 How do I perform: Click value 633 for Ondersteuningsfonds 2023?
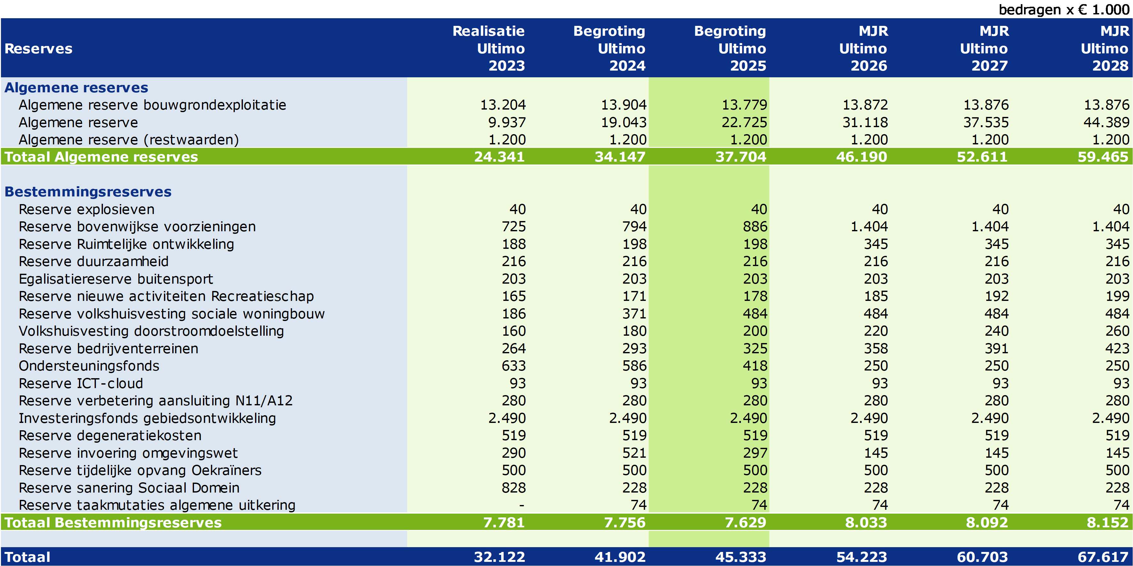[514, 366]
